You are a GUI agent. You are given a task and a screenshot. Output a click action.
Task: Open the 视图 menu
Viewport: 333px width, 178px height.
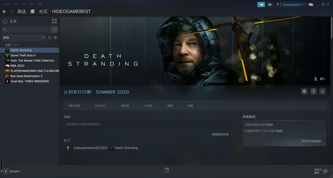click(x=15, y=4)
